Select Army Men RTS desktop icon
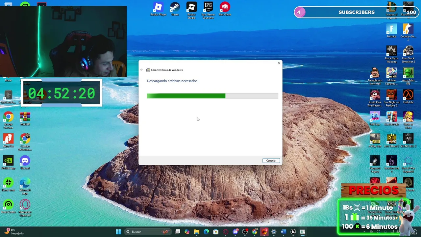This screenshot has height=237, width=421. coord(408,77)
